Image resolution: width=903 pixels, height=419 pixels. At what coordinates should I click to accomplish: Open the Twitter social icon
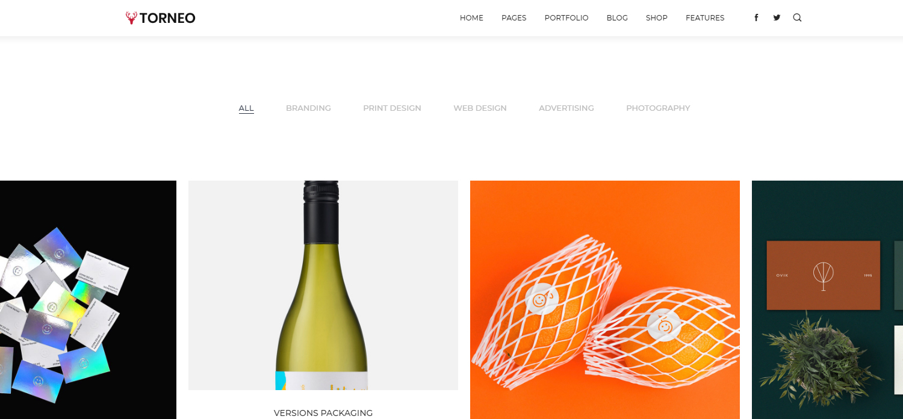pyautogui.click(x=777, y=18)
